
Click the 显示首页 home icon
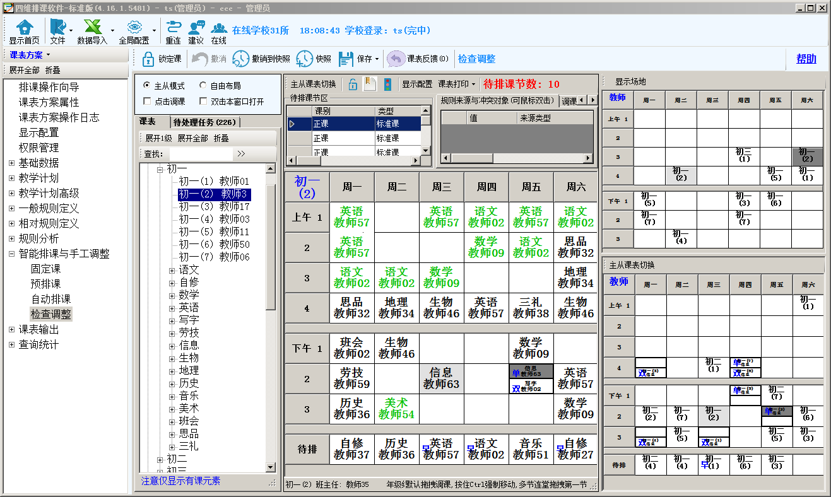[x=24, y=27]
